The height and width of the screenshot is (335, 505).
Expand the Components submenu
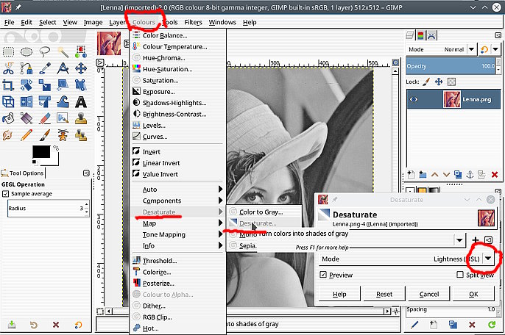point(177,201)
